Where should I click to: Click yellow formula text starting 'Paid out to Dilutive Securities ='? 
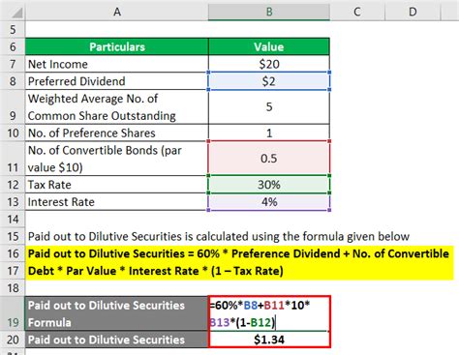[x=238, y=253]
